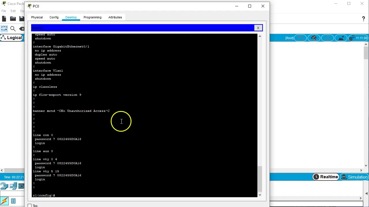Click terminal scrollbar down arrow

260,195
